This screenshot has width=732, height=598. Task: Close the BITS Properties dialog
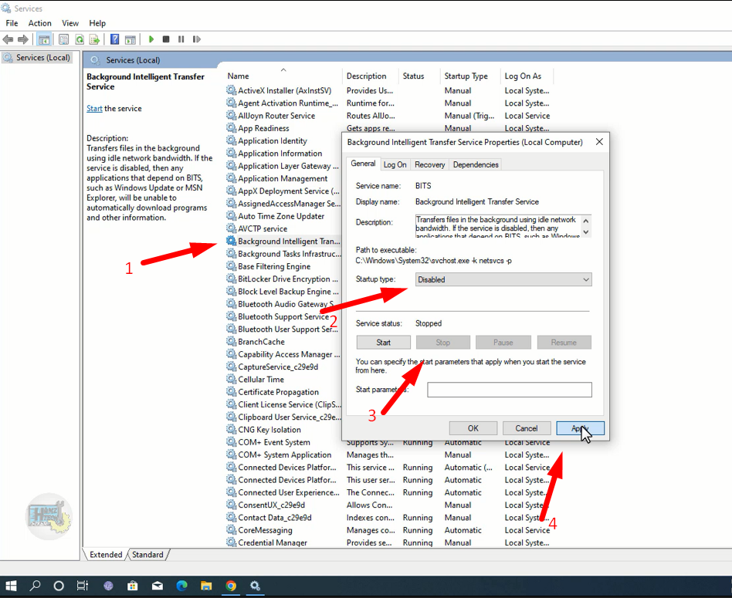[599, 142]
